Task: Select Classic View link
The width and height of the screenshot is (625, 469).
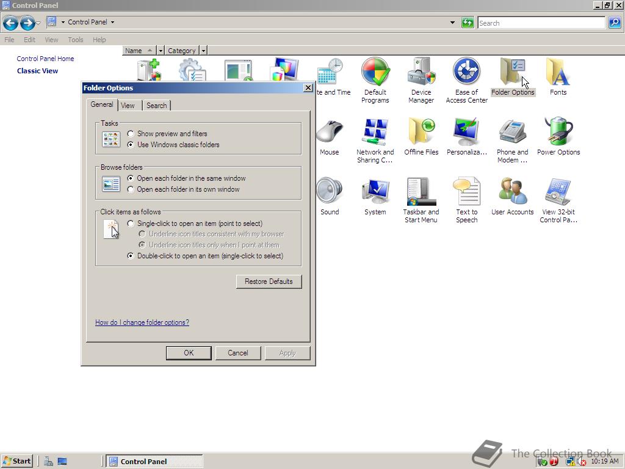Action: coord(37,71)
